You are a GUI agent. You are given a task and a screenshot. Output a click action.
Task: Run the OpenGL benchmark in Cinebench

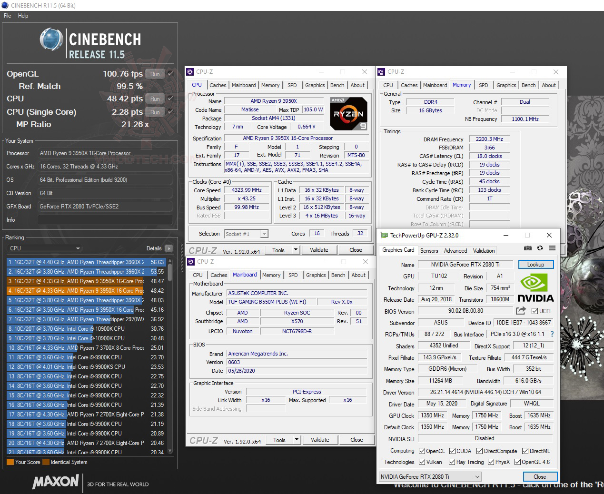155,74
